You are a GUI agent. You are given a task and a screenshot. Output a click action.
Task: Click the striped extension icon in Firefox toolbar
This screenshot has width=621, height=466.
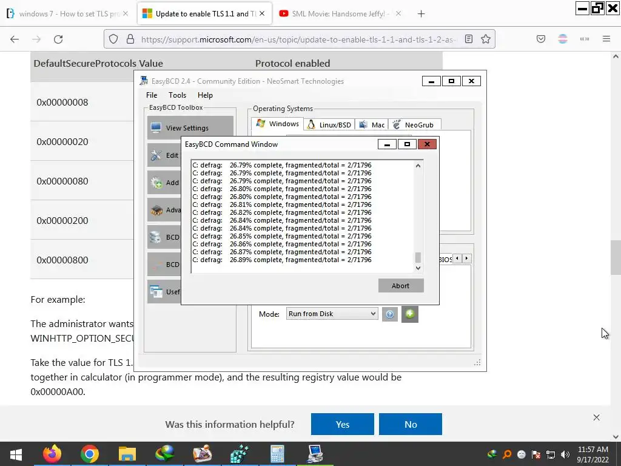pyautogui.click(x=563, y=39)
